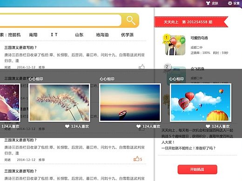Select hot search term 地沟油
The height and width of the screenshot is (181, 242).
tap(102, 35)
